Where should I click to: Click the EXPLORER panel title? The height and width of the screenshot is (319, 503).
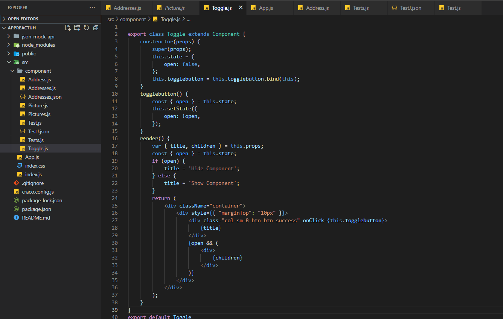coord(18,8)
